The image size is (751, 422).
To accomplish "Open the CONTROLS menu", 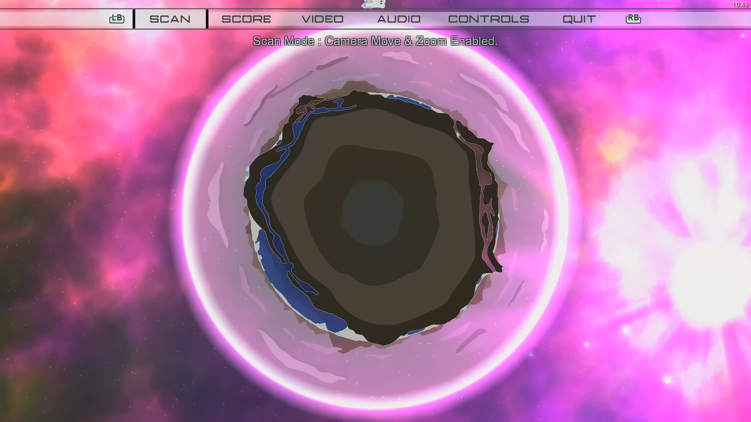I will coord(489,19).
